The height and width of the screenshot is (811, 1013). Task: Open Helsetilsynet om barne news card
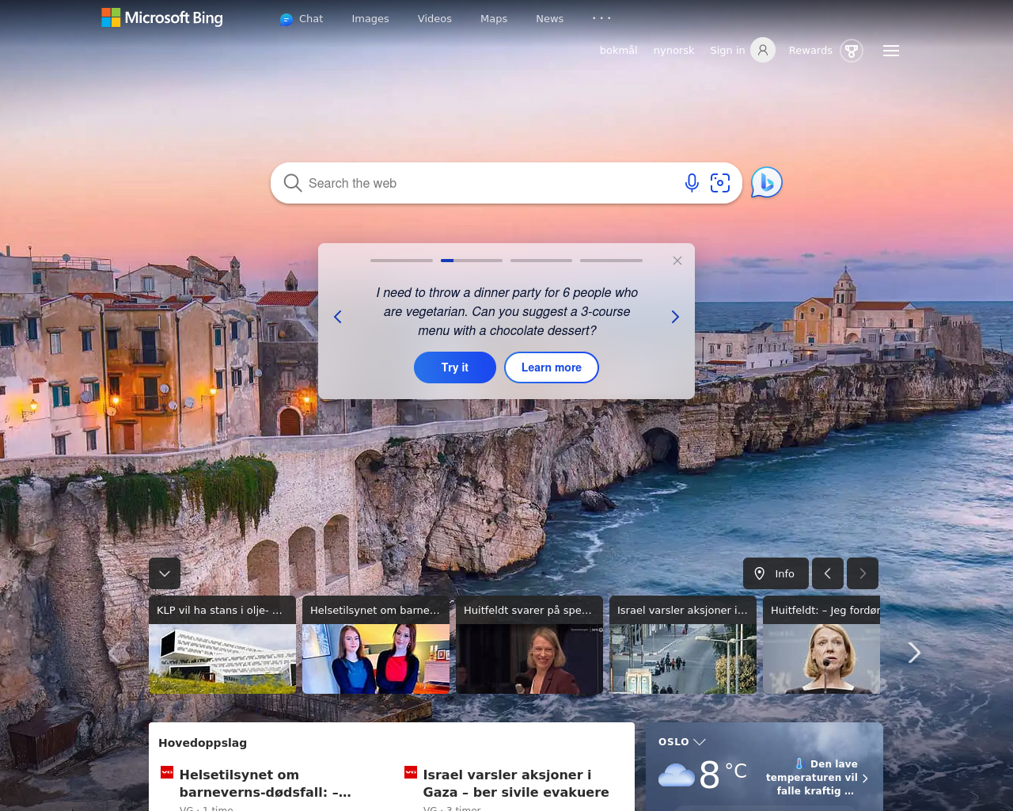(x=376, y=645)
